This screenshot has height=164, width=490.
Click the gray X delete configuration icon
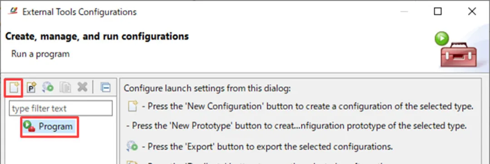point(82,87)
